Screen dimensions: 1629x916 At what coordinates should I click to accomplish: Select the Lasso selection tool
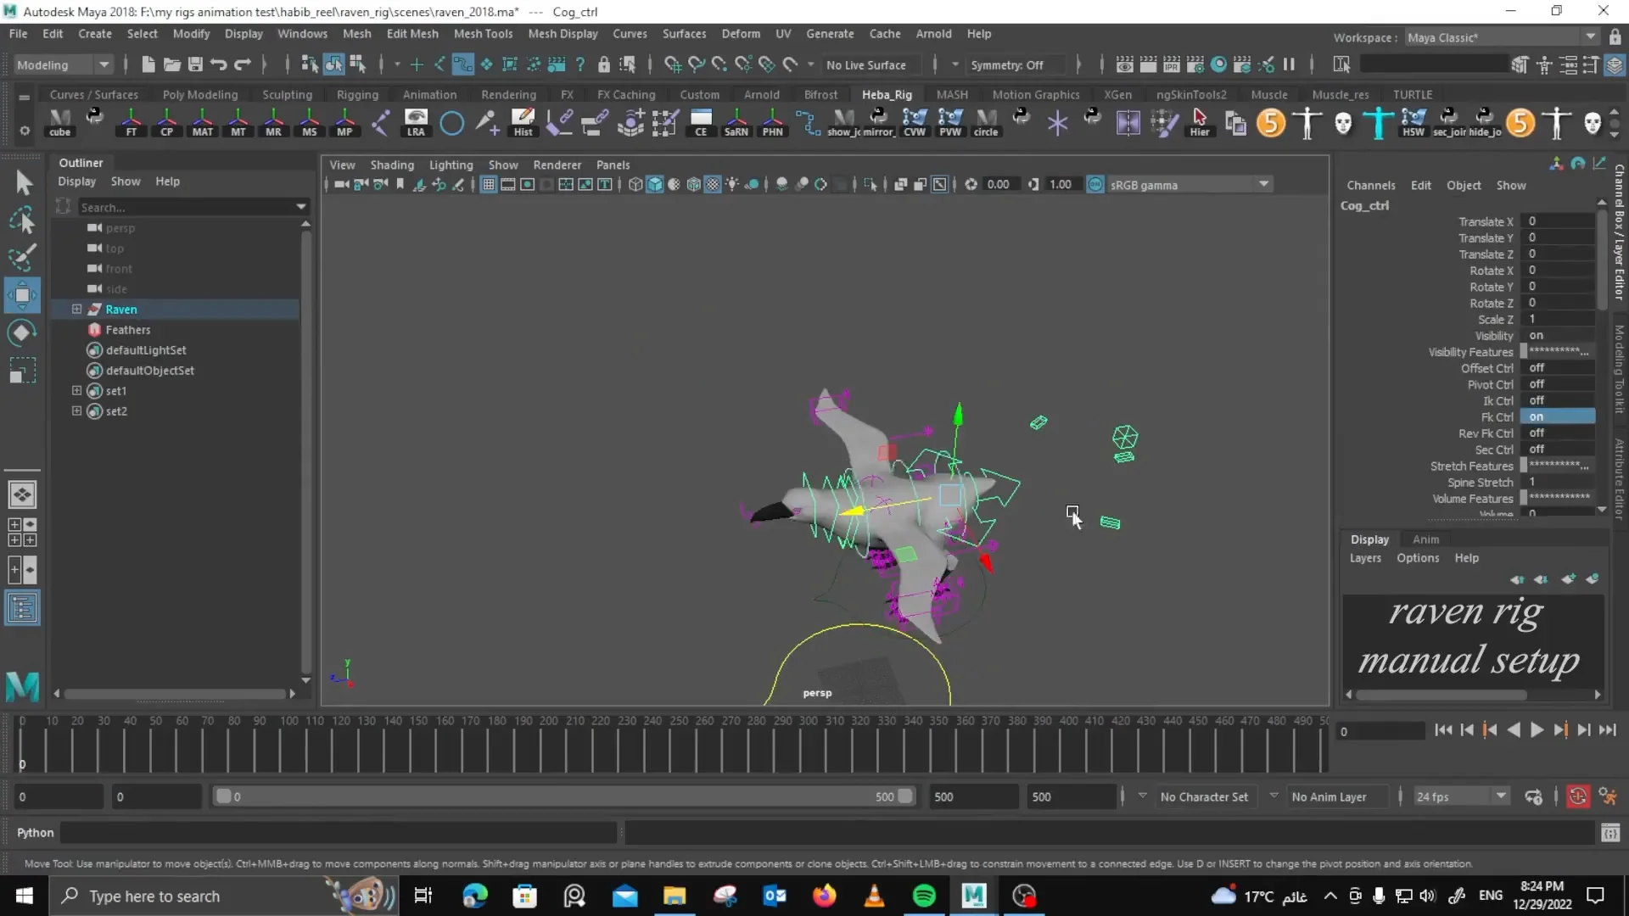22,221
